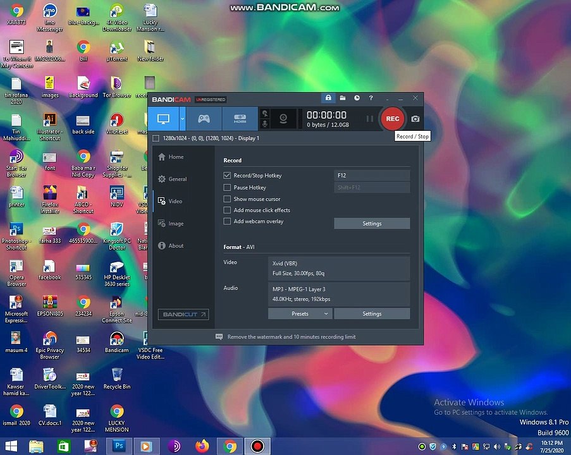Open Format section Settings button

coord(372,314)
